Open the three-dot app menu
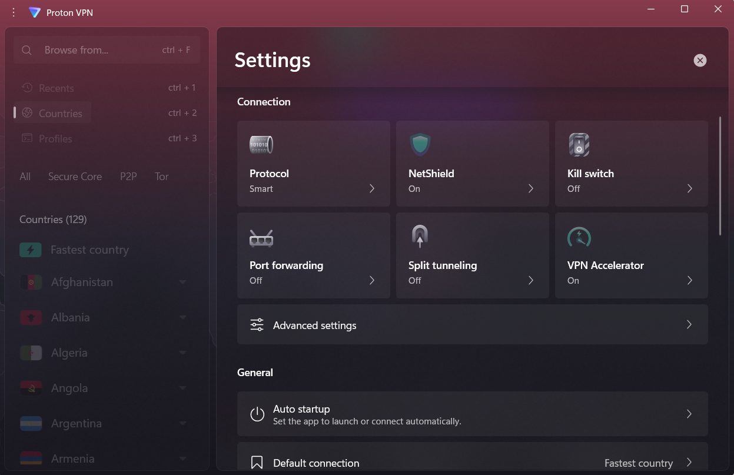The image size is (734, 475). coord(14,12)
